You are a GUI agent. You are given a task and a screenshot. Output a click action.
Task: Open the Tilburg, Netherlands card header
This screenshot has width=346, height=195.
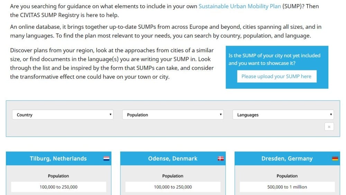pos(58,159)
